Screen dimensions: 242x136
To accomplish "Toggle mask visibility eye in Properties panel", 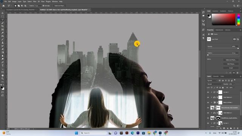I will (x=234, y=73).
